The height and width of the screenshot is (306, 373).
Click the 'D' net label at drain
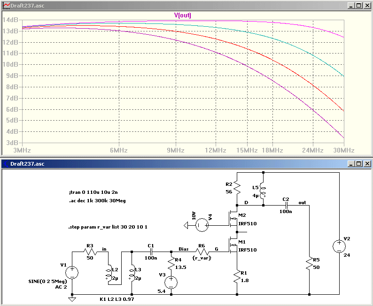pyautogui.click(x=246, y=203)
